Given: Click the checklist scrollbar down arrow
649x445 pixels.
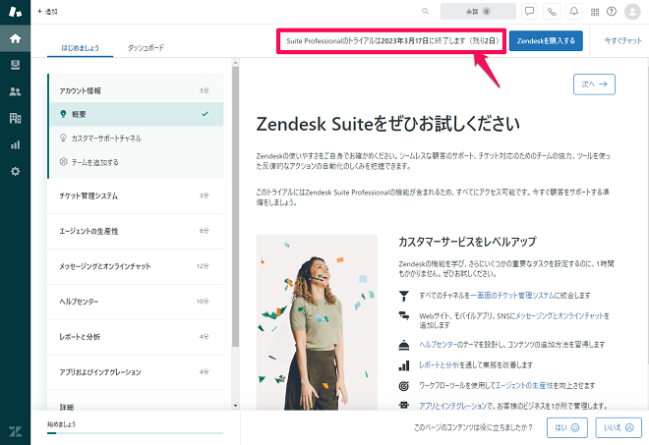Looking at the screenshot, I should [x=236, y=406].
